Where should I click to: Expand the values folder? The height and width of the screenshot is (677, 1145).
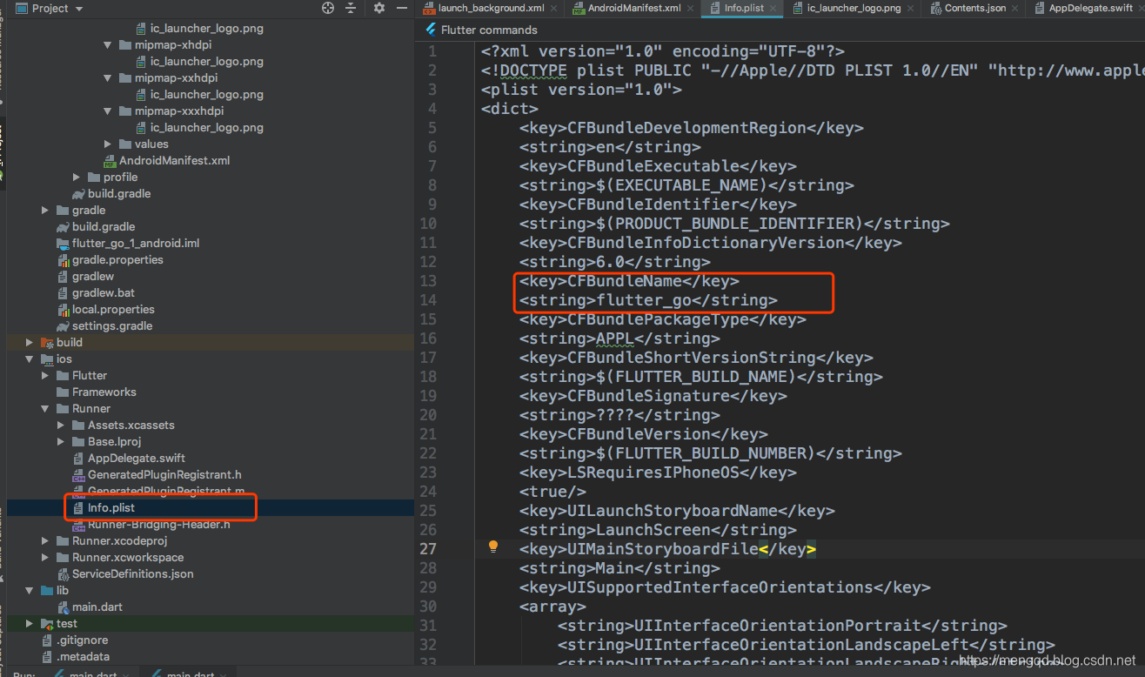108,144
